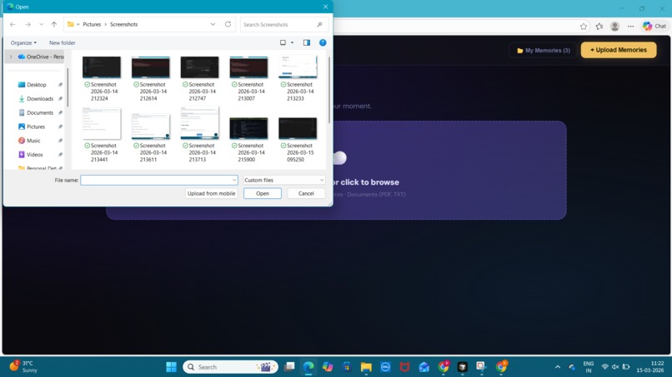This screenshot has width=672, height=377.
Task: Open Task View on taskbar
Action: pyautogui.click(x=289, y=367)
